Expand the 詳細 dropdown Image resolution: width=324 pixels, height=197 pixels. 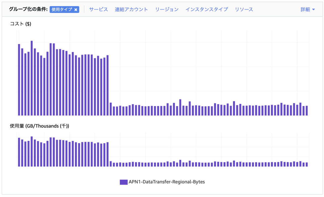(308, 9)
